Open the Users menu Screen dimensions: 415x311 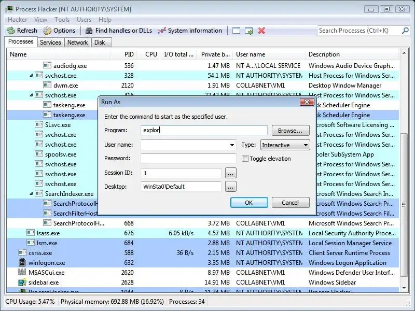pyautogui.click(x=84, y=20)
